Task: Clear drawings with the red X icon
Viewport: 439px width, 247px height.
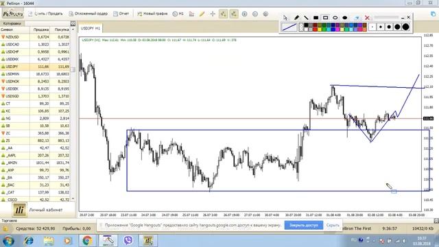Action: pos(367,18)
